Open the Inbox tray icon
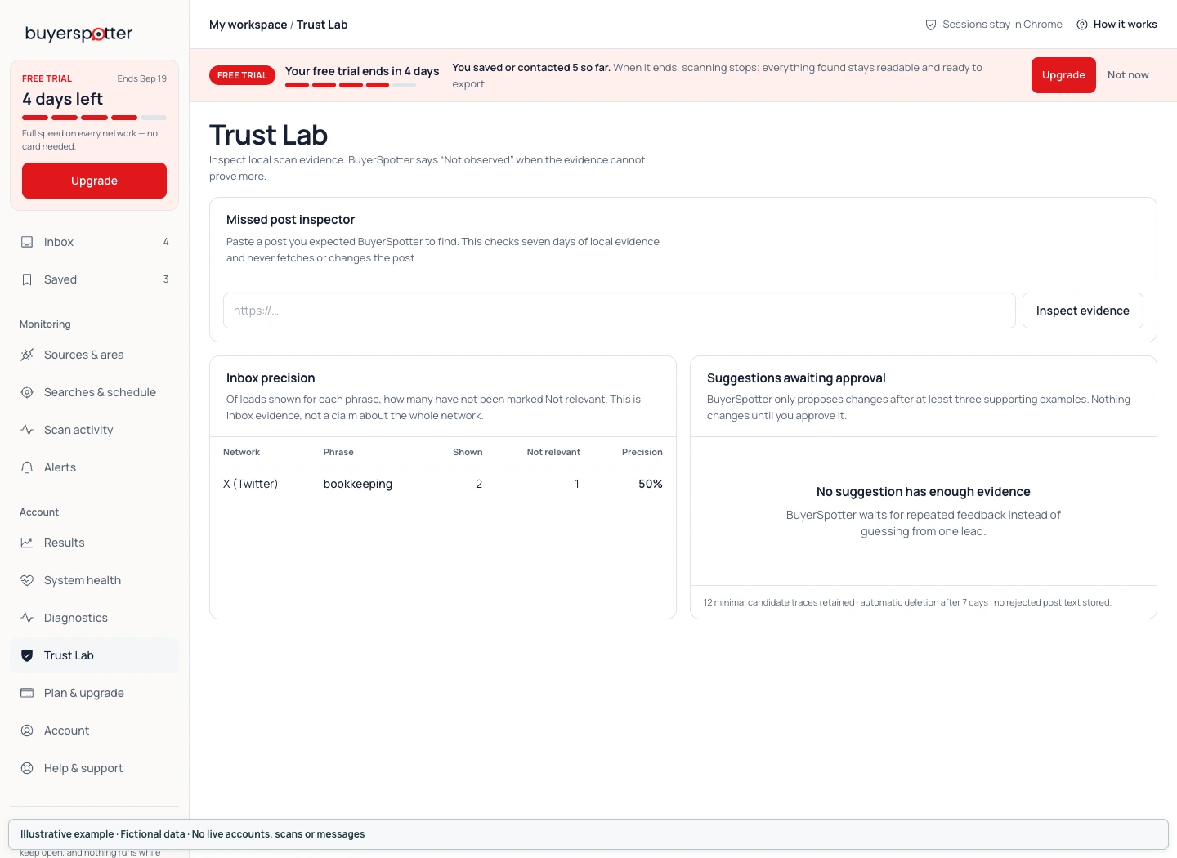Image resolution: width=1177 pixels, height=858 pixels. coord(27,242)
